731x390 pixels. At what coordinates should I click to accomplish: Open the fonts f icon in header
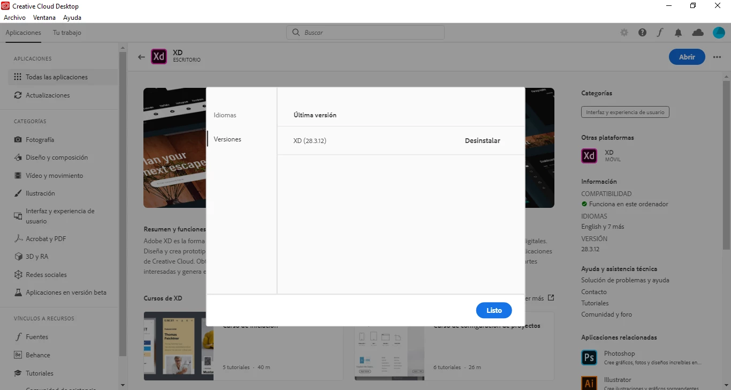click(x=660, y=33)
